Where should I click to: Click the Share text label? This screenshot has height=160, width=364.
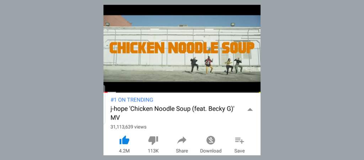[x=182, y=151]
